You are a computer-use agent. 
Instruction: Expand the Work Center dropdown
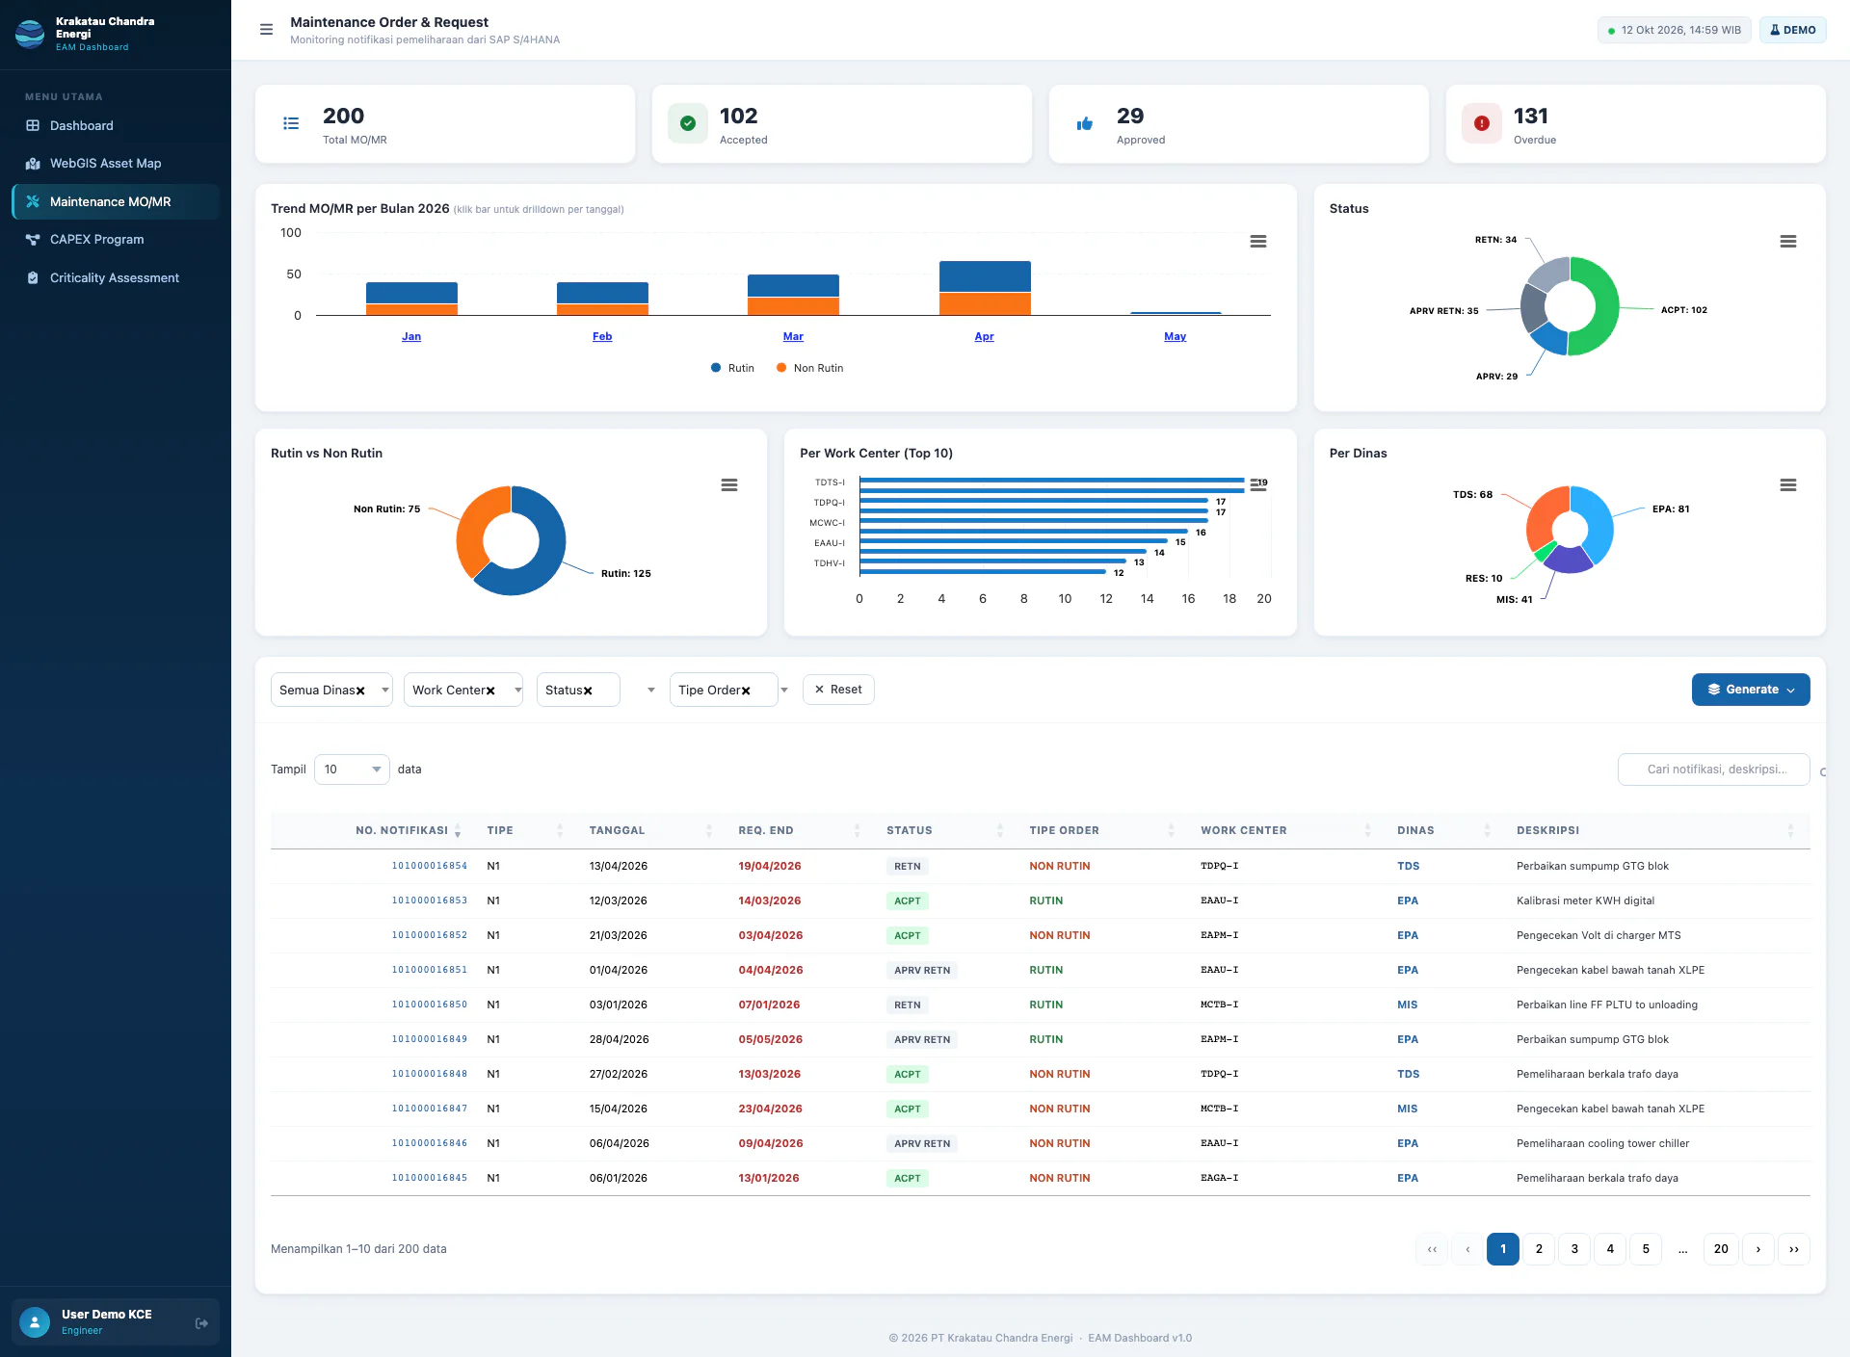tap(517, 691)
